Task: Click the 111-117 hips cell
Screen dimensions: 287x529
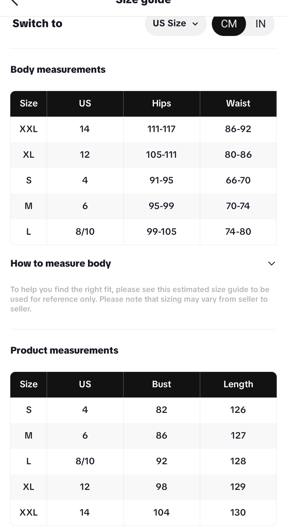Action: tap(161, 129)
